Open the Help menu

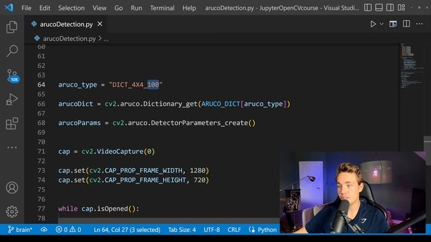189,8
